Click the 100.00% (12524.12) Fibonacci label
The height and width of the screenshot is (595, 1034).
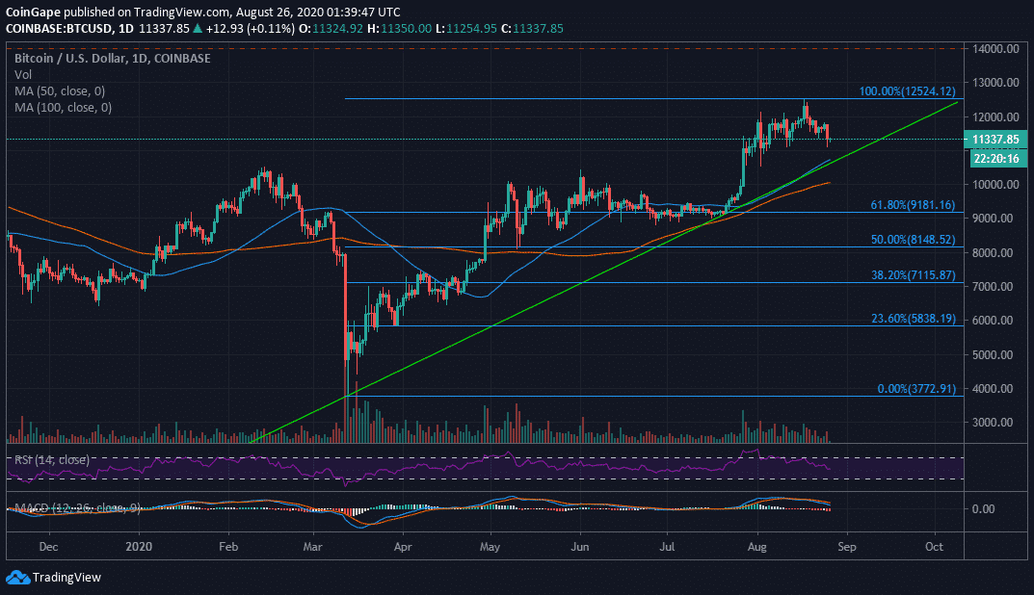(x=908, y=92)
